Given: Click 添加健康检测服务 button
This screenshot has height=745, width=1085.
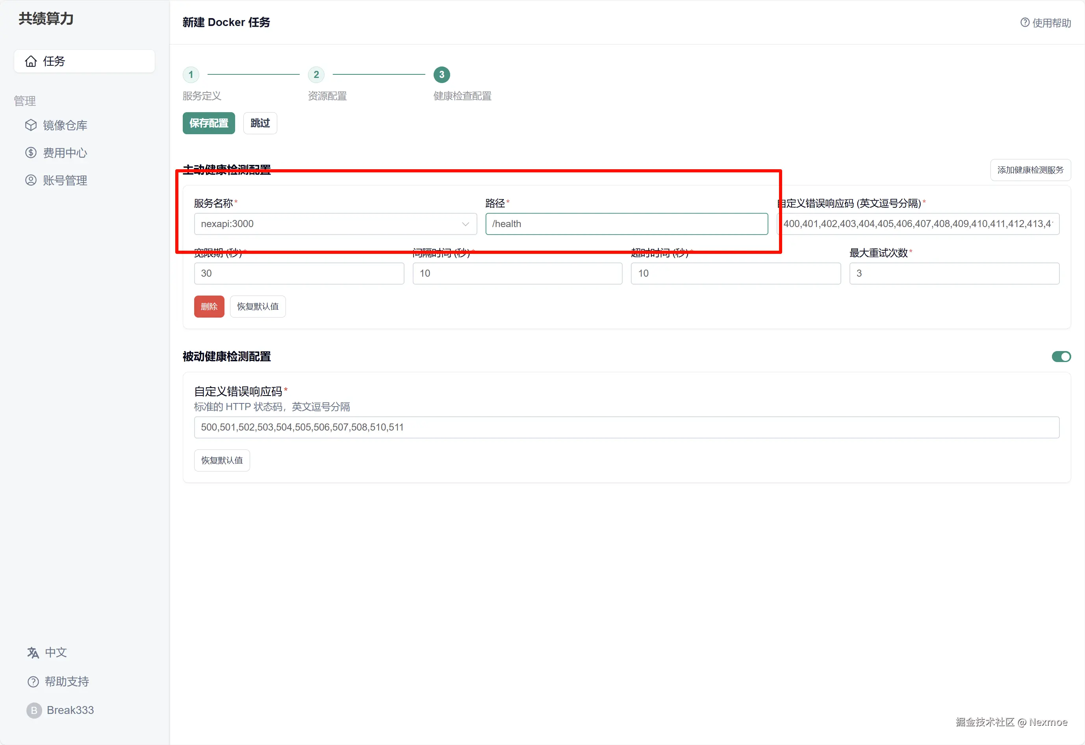Looking at the screenshot, I should pyautogui.click(x=1030, y=170).
